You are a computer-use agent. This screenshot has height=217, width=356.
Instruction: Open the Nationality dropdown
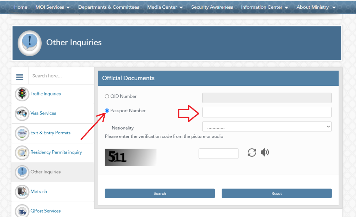[x=267, y=127]
